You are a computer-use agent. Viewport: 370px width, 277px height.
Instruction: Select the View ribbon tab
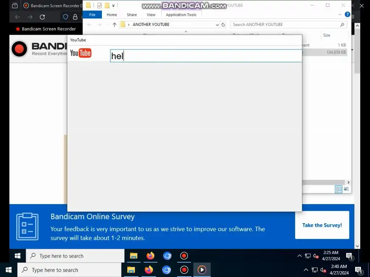click(151, 14)
